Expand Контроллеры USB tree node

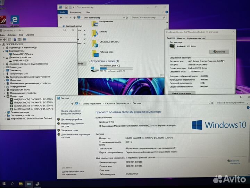[x=4, y=74]
